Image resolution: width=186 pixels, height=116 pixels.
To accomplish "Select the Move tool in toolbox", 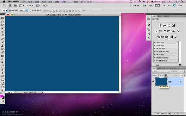I will [x=2, y=19].
